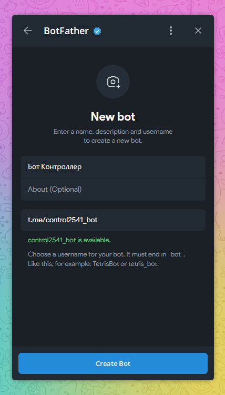Click the empty dark area below username hint
Image resolution: width=225 pixels, height=395 pixels.
pyautogui.click(x=113, y=308)
